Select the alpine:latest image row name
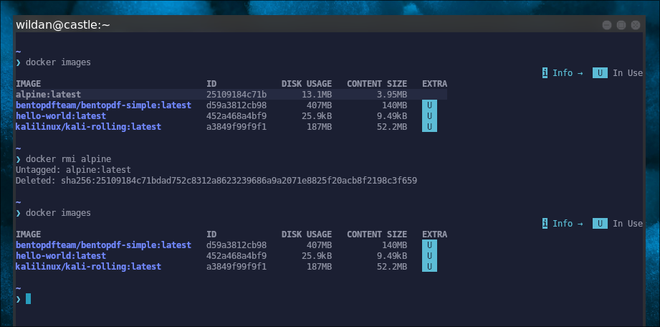 click(x=48, y=95)
